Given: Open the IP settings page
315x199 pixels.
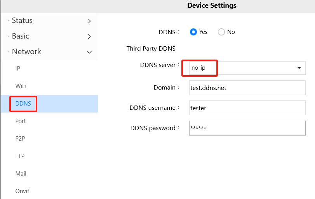Looking at the screenshot, I should pos(18,69).
